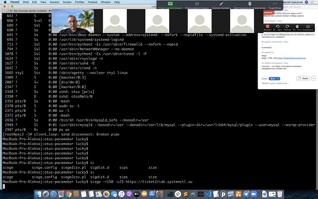The width and height of the screenshot is (318, 199).
Task: Click the 'Файл' button in chat
Action: tap(303, 79)
